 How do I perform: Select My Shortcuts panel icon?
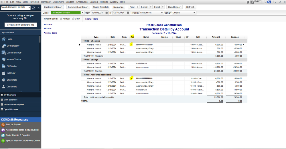tap(2, 95)
